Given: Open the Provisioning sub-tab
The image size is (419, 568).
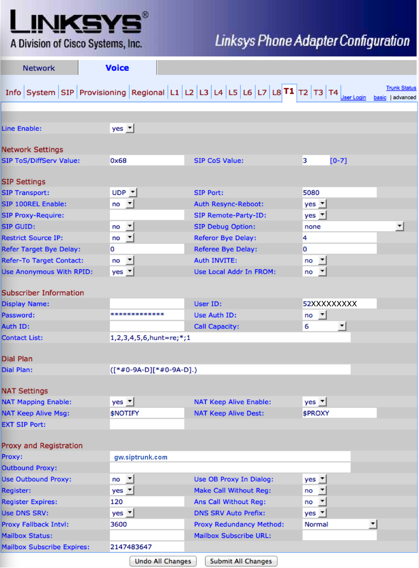Looking at the screenshot, I should (102, 93).
